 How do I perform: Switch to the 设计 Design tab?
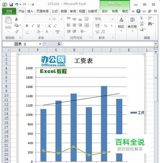105,11
